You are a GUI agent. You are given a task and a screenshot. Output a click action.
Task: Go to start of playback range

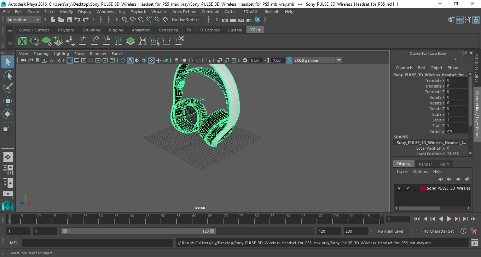(416, 219)
